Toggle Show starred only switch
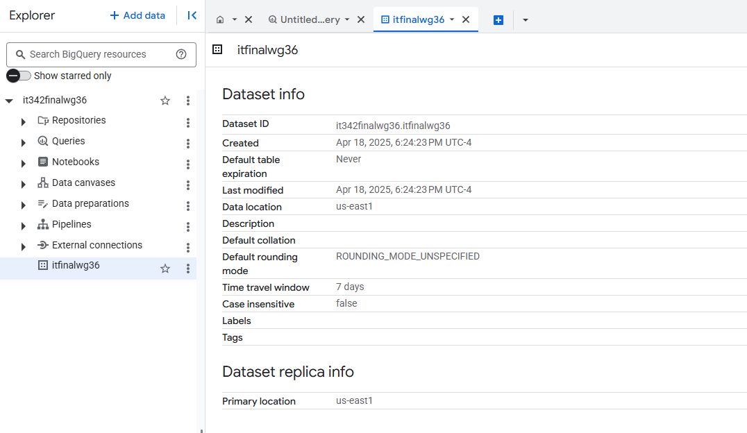This screenshot has width=747, height=433. 19,76
